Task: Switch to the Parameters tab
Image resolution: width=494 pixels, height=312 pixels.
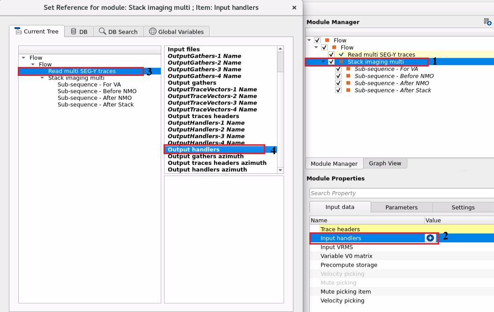Action: coord(401,207)
